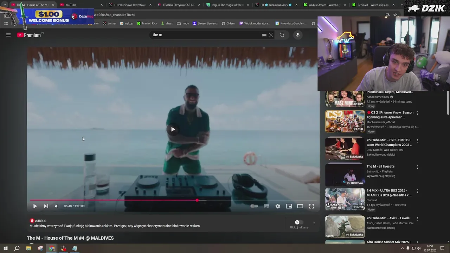Open options for 'YouTube Mix – C2C' item
This screenshot has height=253, width=450.
pos(418,141)
